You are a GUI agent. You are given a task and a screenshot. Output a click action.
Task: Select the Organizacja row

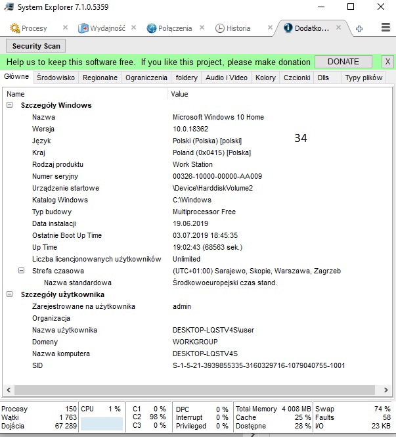tap(197, 318)
